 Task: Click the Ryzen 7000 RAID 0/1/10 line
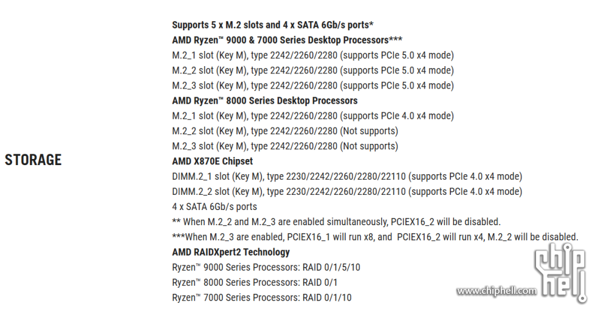[261, 298]
